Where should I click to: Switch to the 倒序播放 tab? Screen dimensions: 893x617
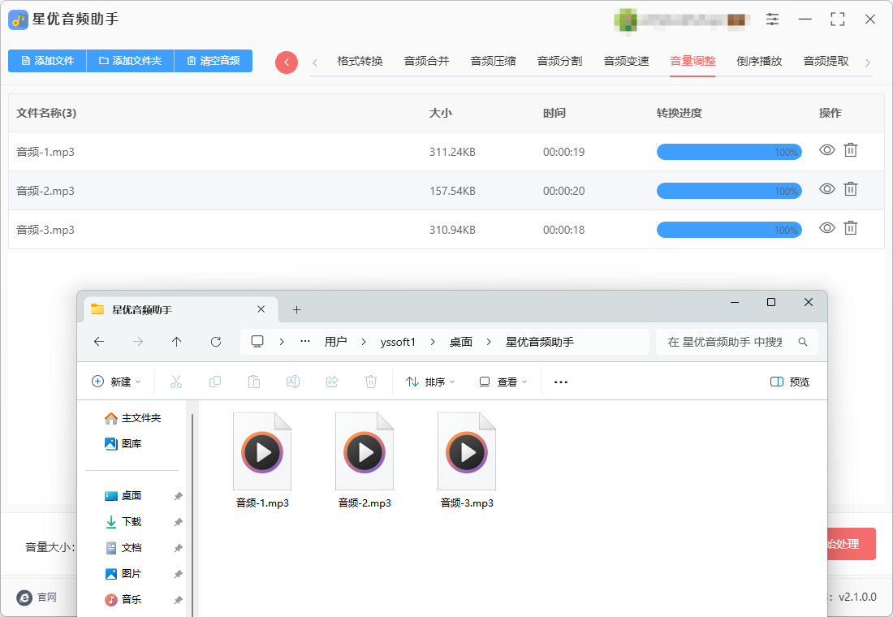pos(759,61)
